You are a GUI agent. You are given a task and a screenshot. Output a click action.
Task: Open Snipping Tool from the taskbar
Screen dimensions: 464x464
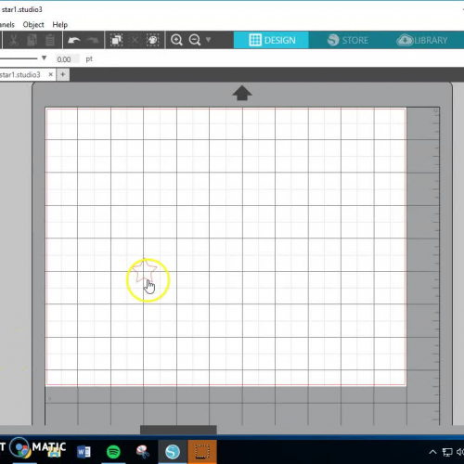143,452
